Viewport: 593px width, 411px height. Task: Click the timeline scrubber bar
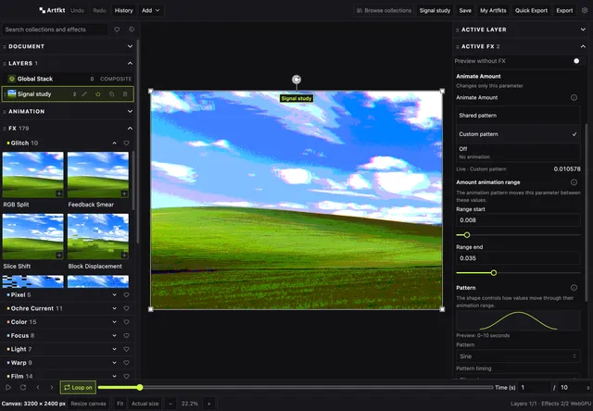click(296, 387)
